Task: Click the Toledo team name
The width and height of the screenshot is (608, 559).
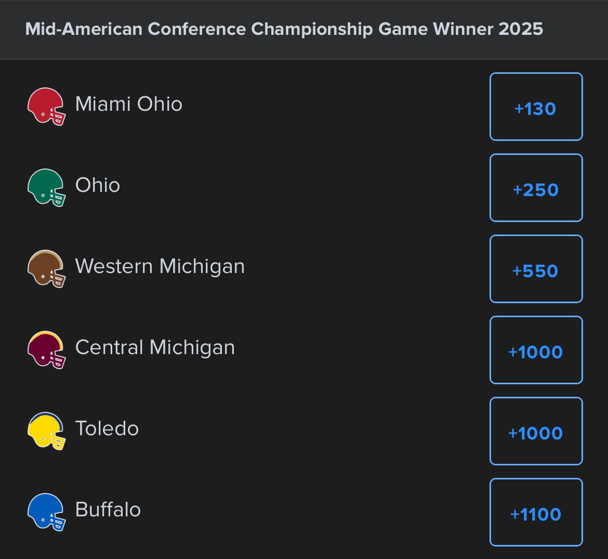Action: (x=107, y=428)
